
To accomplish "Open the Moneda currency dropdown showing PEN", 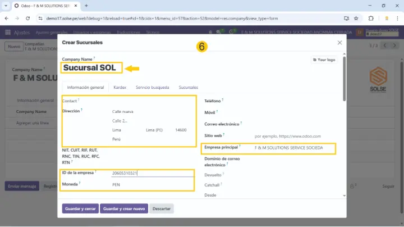I will (x=151, y=184).
